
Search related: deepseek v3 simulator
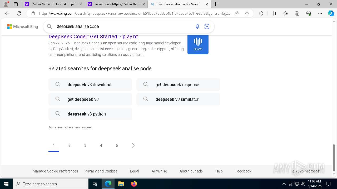coord(178,99)
